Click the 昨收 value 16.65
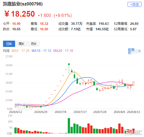 16,29
